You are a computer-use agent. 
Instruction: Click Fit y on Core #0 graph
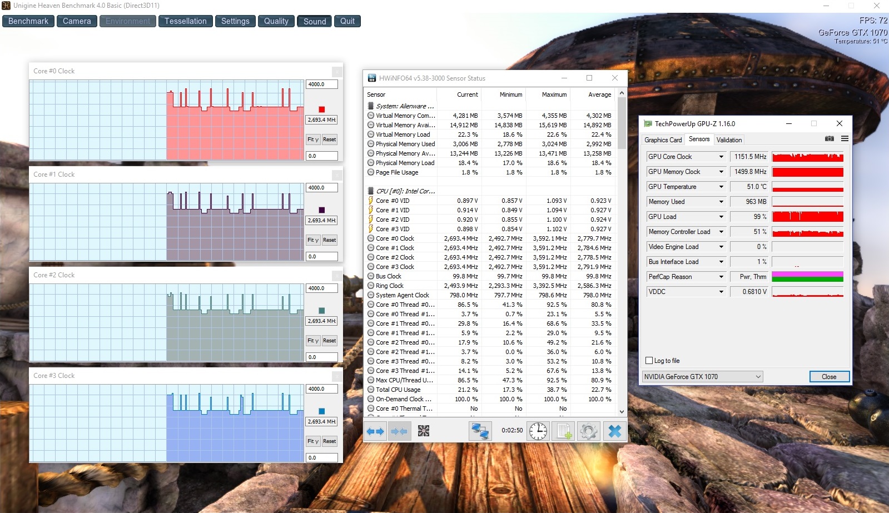coord(313,140)
